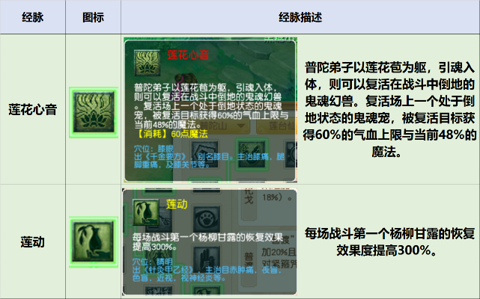This screenshot has width=480, height=299.
Task: Click the 莲花心音 description paragraph on the right
Action: tap(389, 109)
